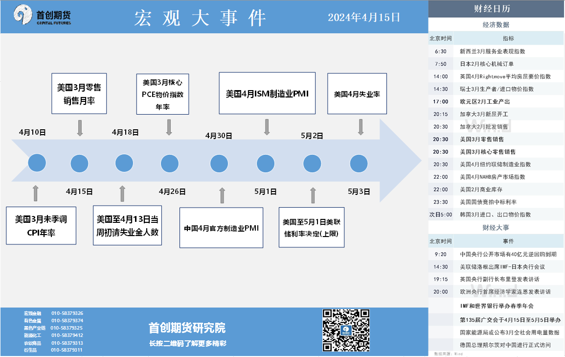This screenshot has height=357, width=565.
Task: Select the timeline dot for 4月10日
Action: [x=37, y=163]
